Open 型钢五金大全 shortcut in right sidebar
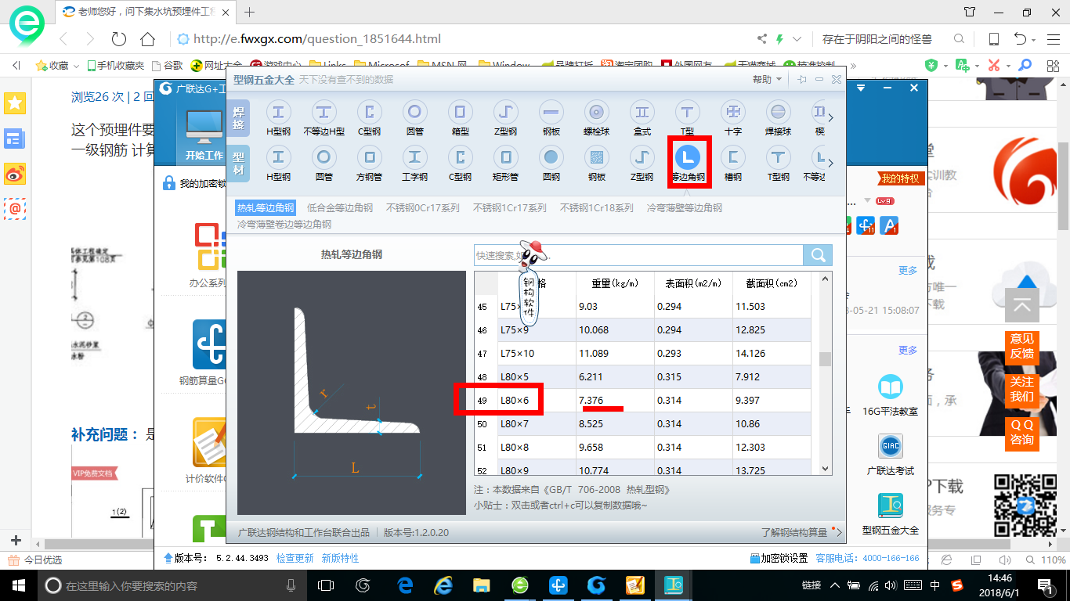This screenshot has width=1070, height=601. click(890, 513)
